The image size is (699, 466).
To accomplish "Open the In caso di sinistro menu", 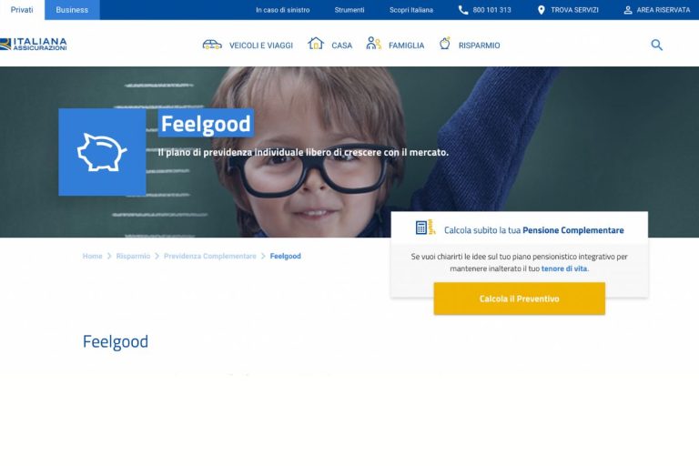I will tap(283, 10).
